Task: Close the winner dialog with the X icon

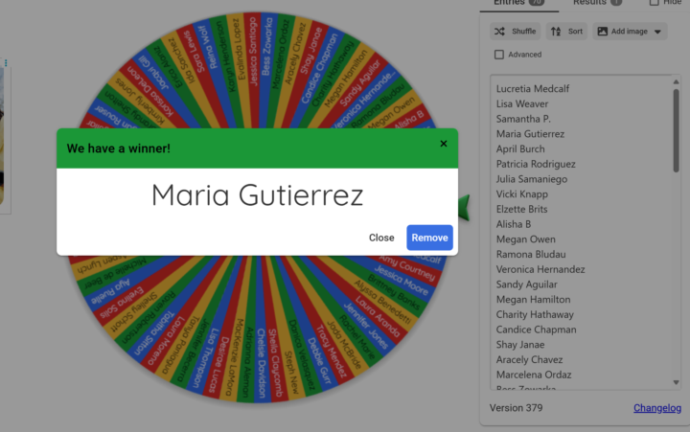Action: (x=443, y=144)
